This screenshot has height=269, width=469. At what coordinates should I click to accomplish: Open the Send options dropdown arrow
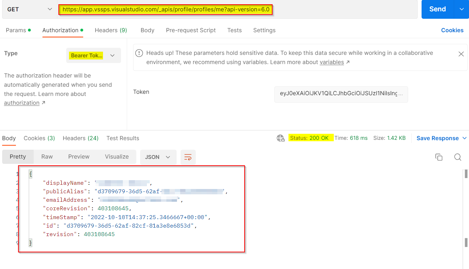(462, 9)
